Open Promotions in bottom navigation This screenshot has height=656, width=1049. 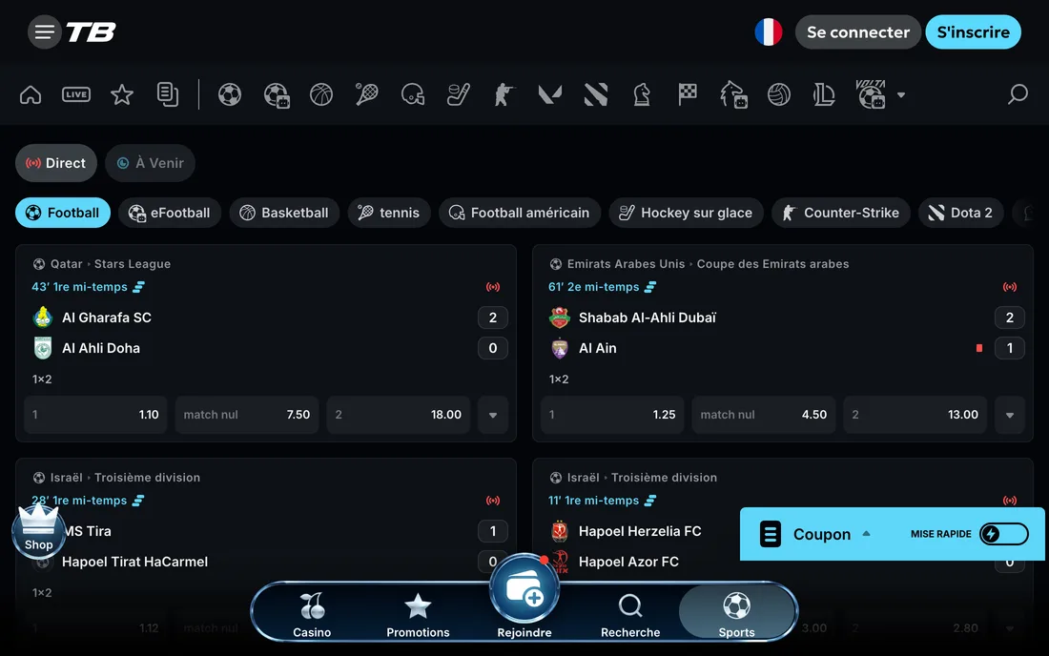click(418, 615)
